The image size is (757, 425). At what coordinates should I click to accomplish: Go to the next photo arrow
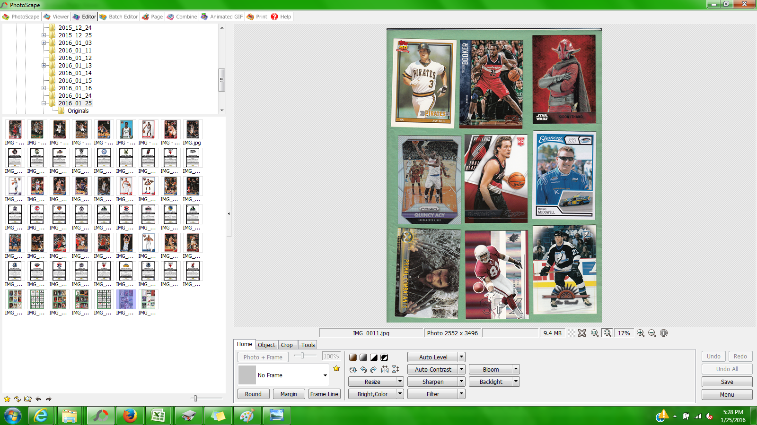coord(48,399)
